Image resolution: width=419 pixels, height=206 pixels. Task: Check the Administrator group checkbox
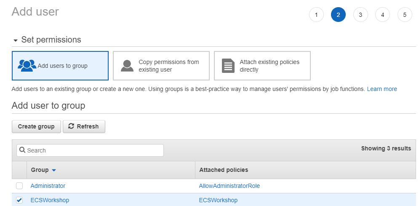pyautogui.click(x=19, y=186)
